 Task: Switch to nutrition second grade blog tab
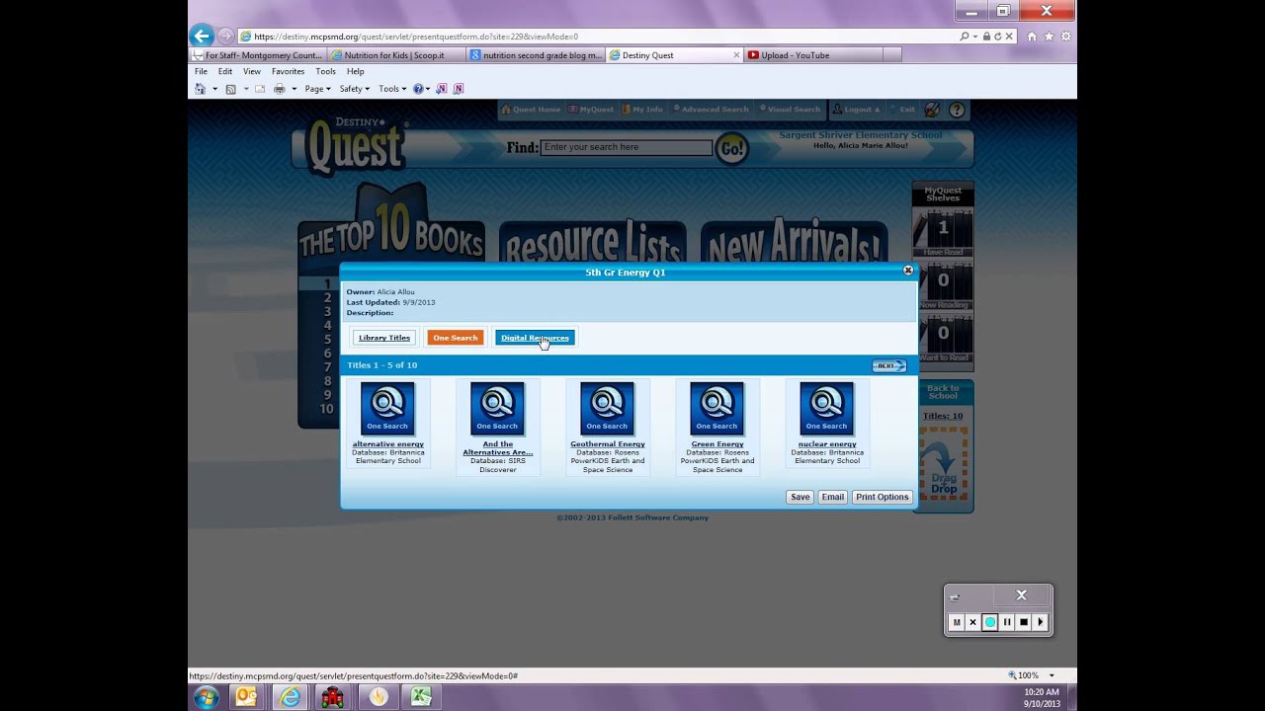(x=535, y=55)
